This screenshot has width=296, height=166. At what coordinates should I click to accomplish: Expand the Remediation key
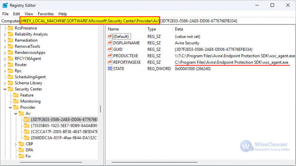tap(5, 40)
